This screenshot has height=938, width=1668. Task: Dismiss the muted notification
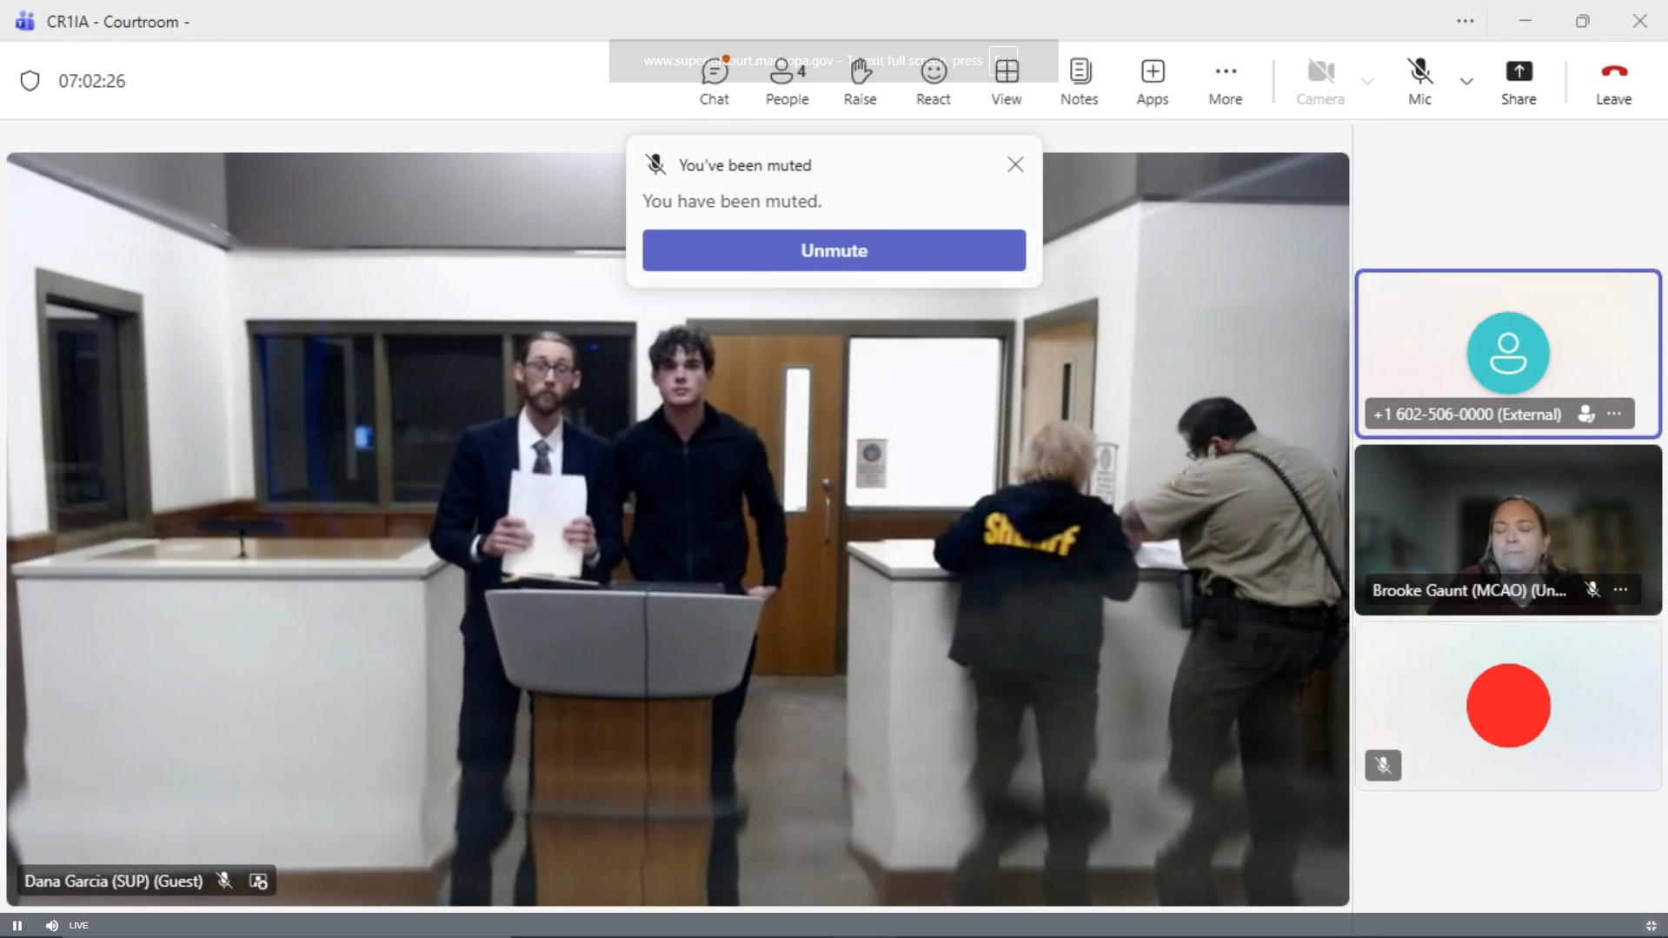[1014, 164]
